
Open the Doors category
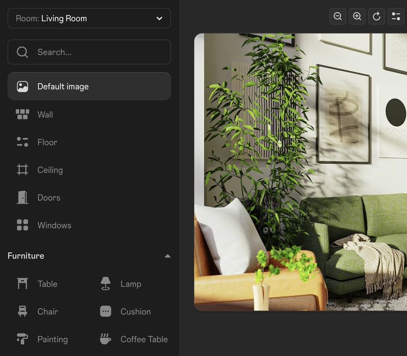tap(89, 198)
